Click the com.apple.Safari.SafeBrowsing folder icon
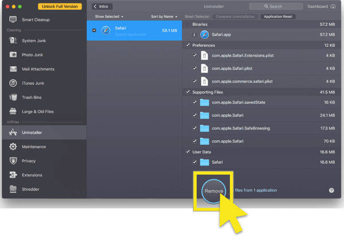This screenshot has height=237, width=344. click(204, 128)
